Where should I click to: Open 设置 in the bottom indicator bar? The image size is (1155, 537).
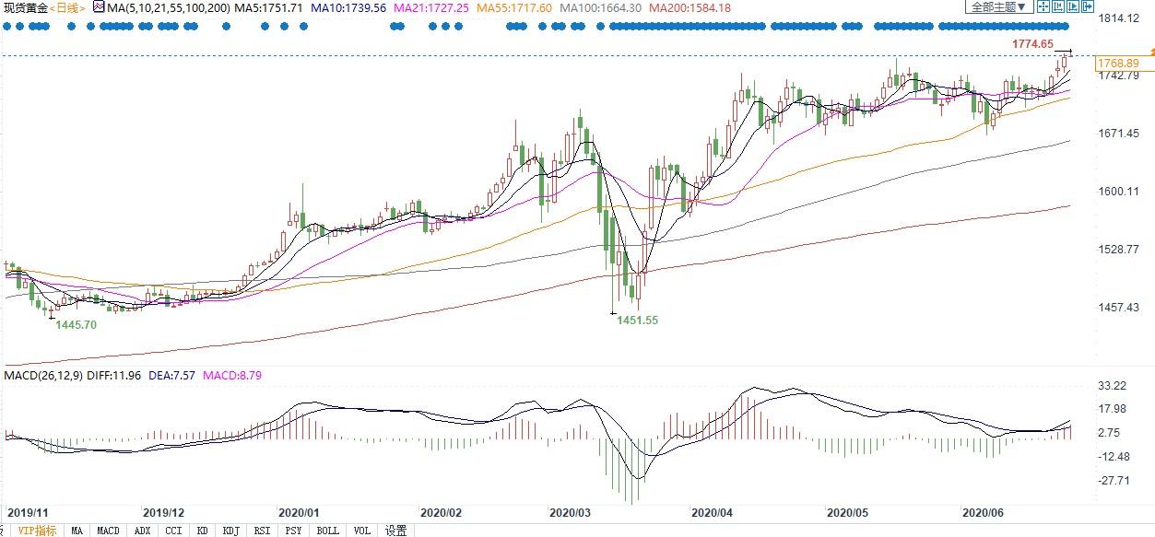tap(396, 531)
